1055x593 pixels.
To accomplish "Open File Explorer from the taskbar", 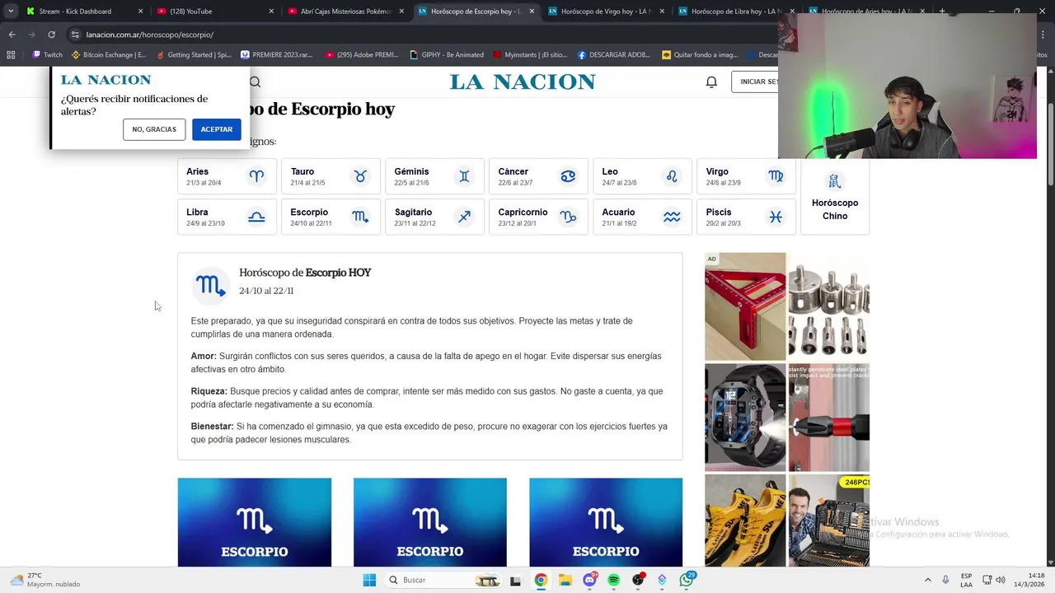I will [565, 580].
